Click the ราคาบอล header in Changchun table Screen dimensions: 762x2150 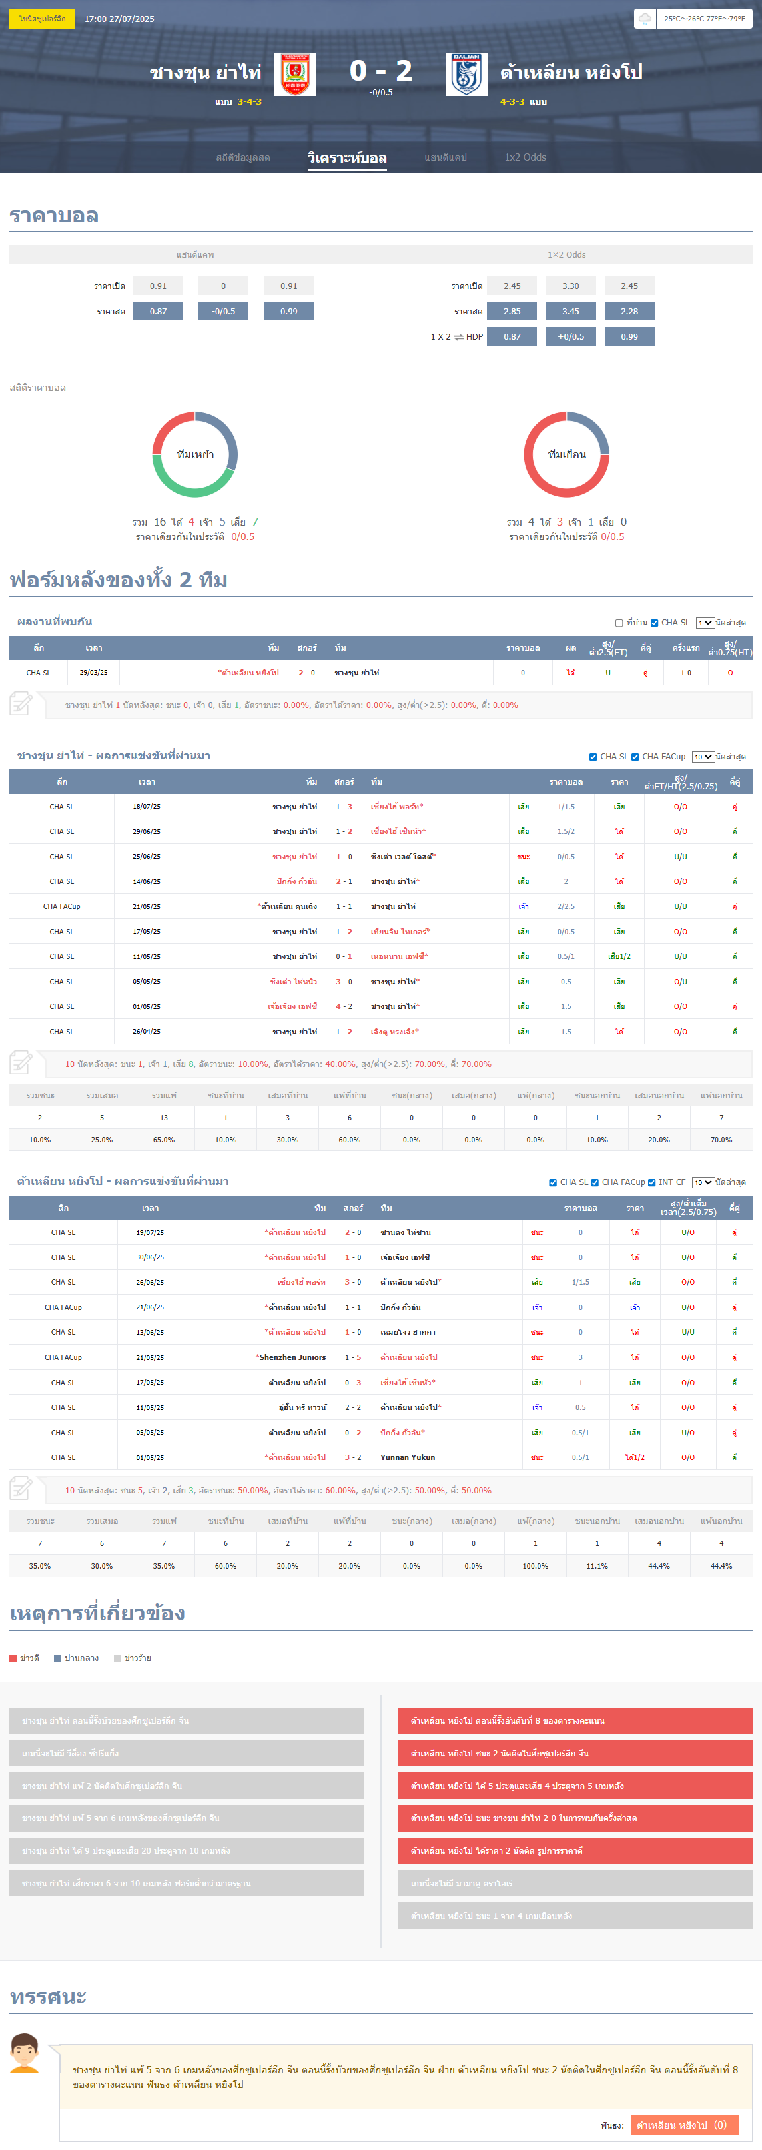click(x=566, y=782)
